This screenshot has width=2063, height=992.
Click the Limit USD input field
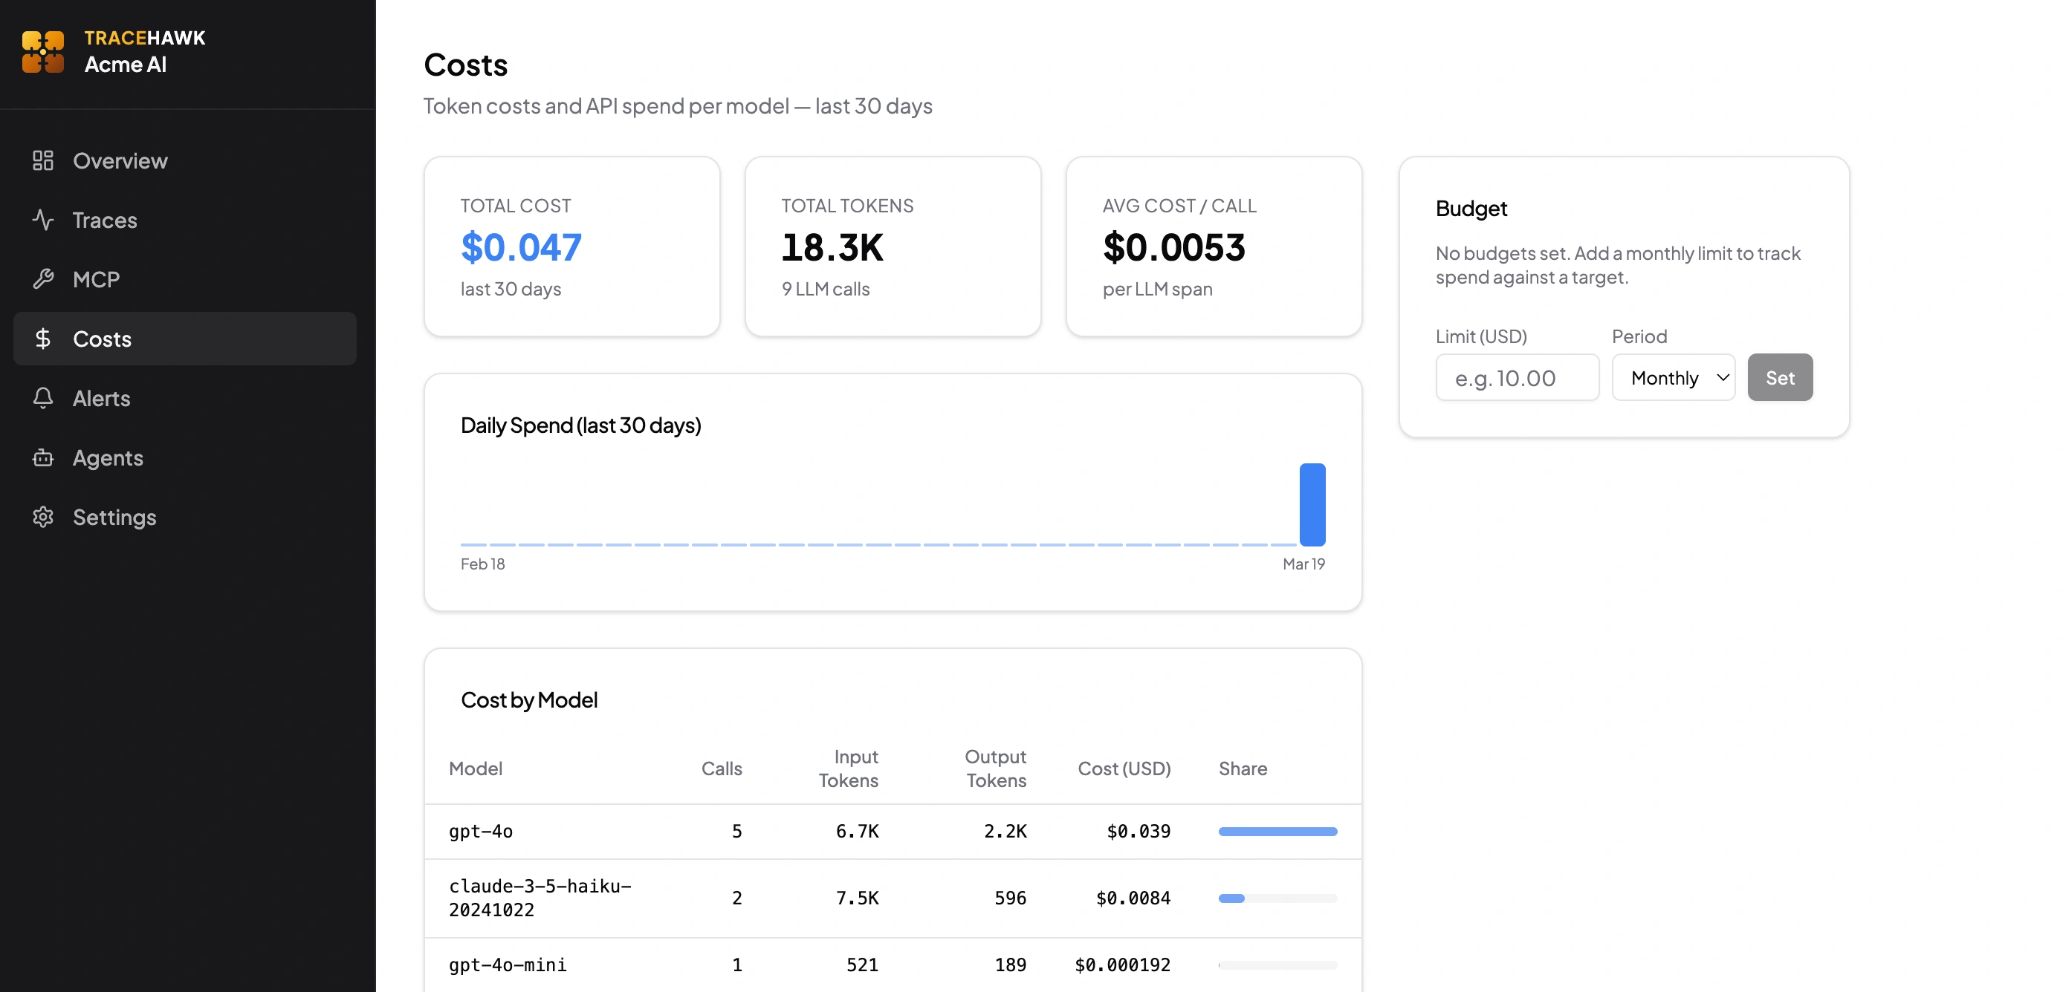pos(1517,376)
